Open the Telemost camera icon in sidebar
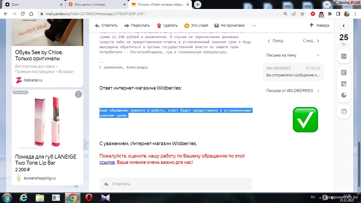Viewport: 361px width, 203px height. [x=344, y=56]
